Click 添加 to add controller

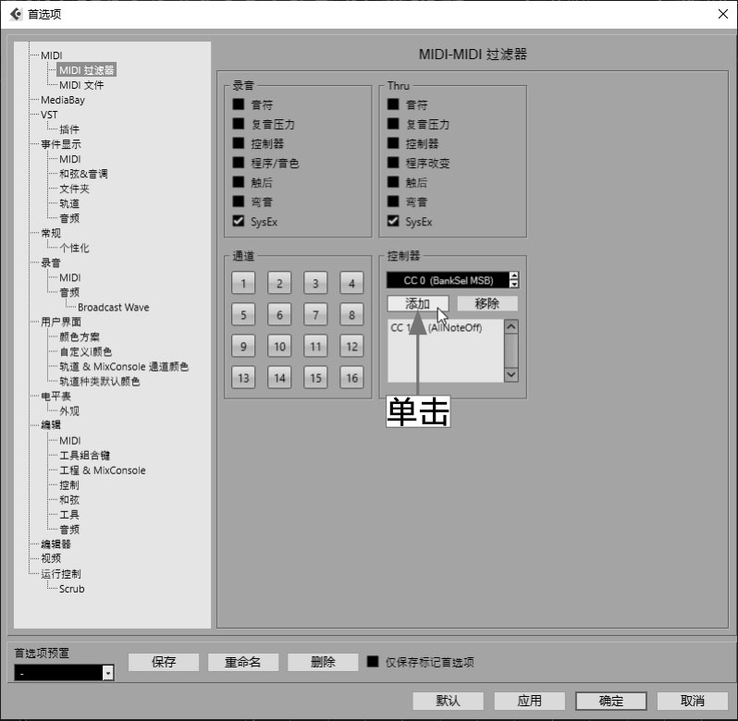tap(418, 303)
